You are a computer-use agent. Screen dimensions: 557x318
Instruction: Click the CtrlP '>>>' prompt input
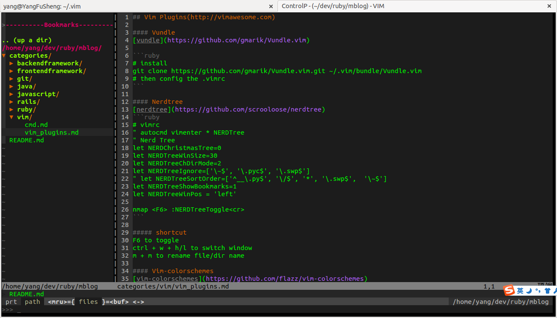click(x=11, y=309)
